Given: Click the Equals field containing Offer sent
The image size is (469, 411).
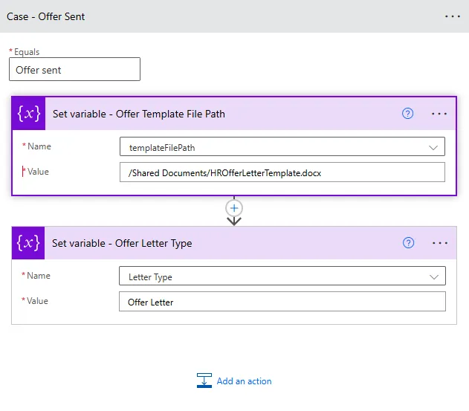Looking at the screenshot, I should 74,70.
